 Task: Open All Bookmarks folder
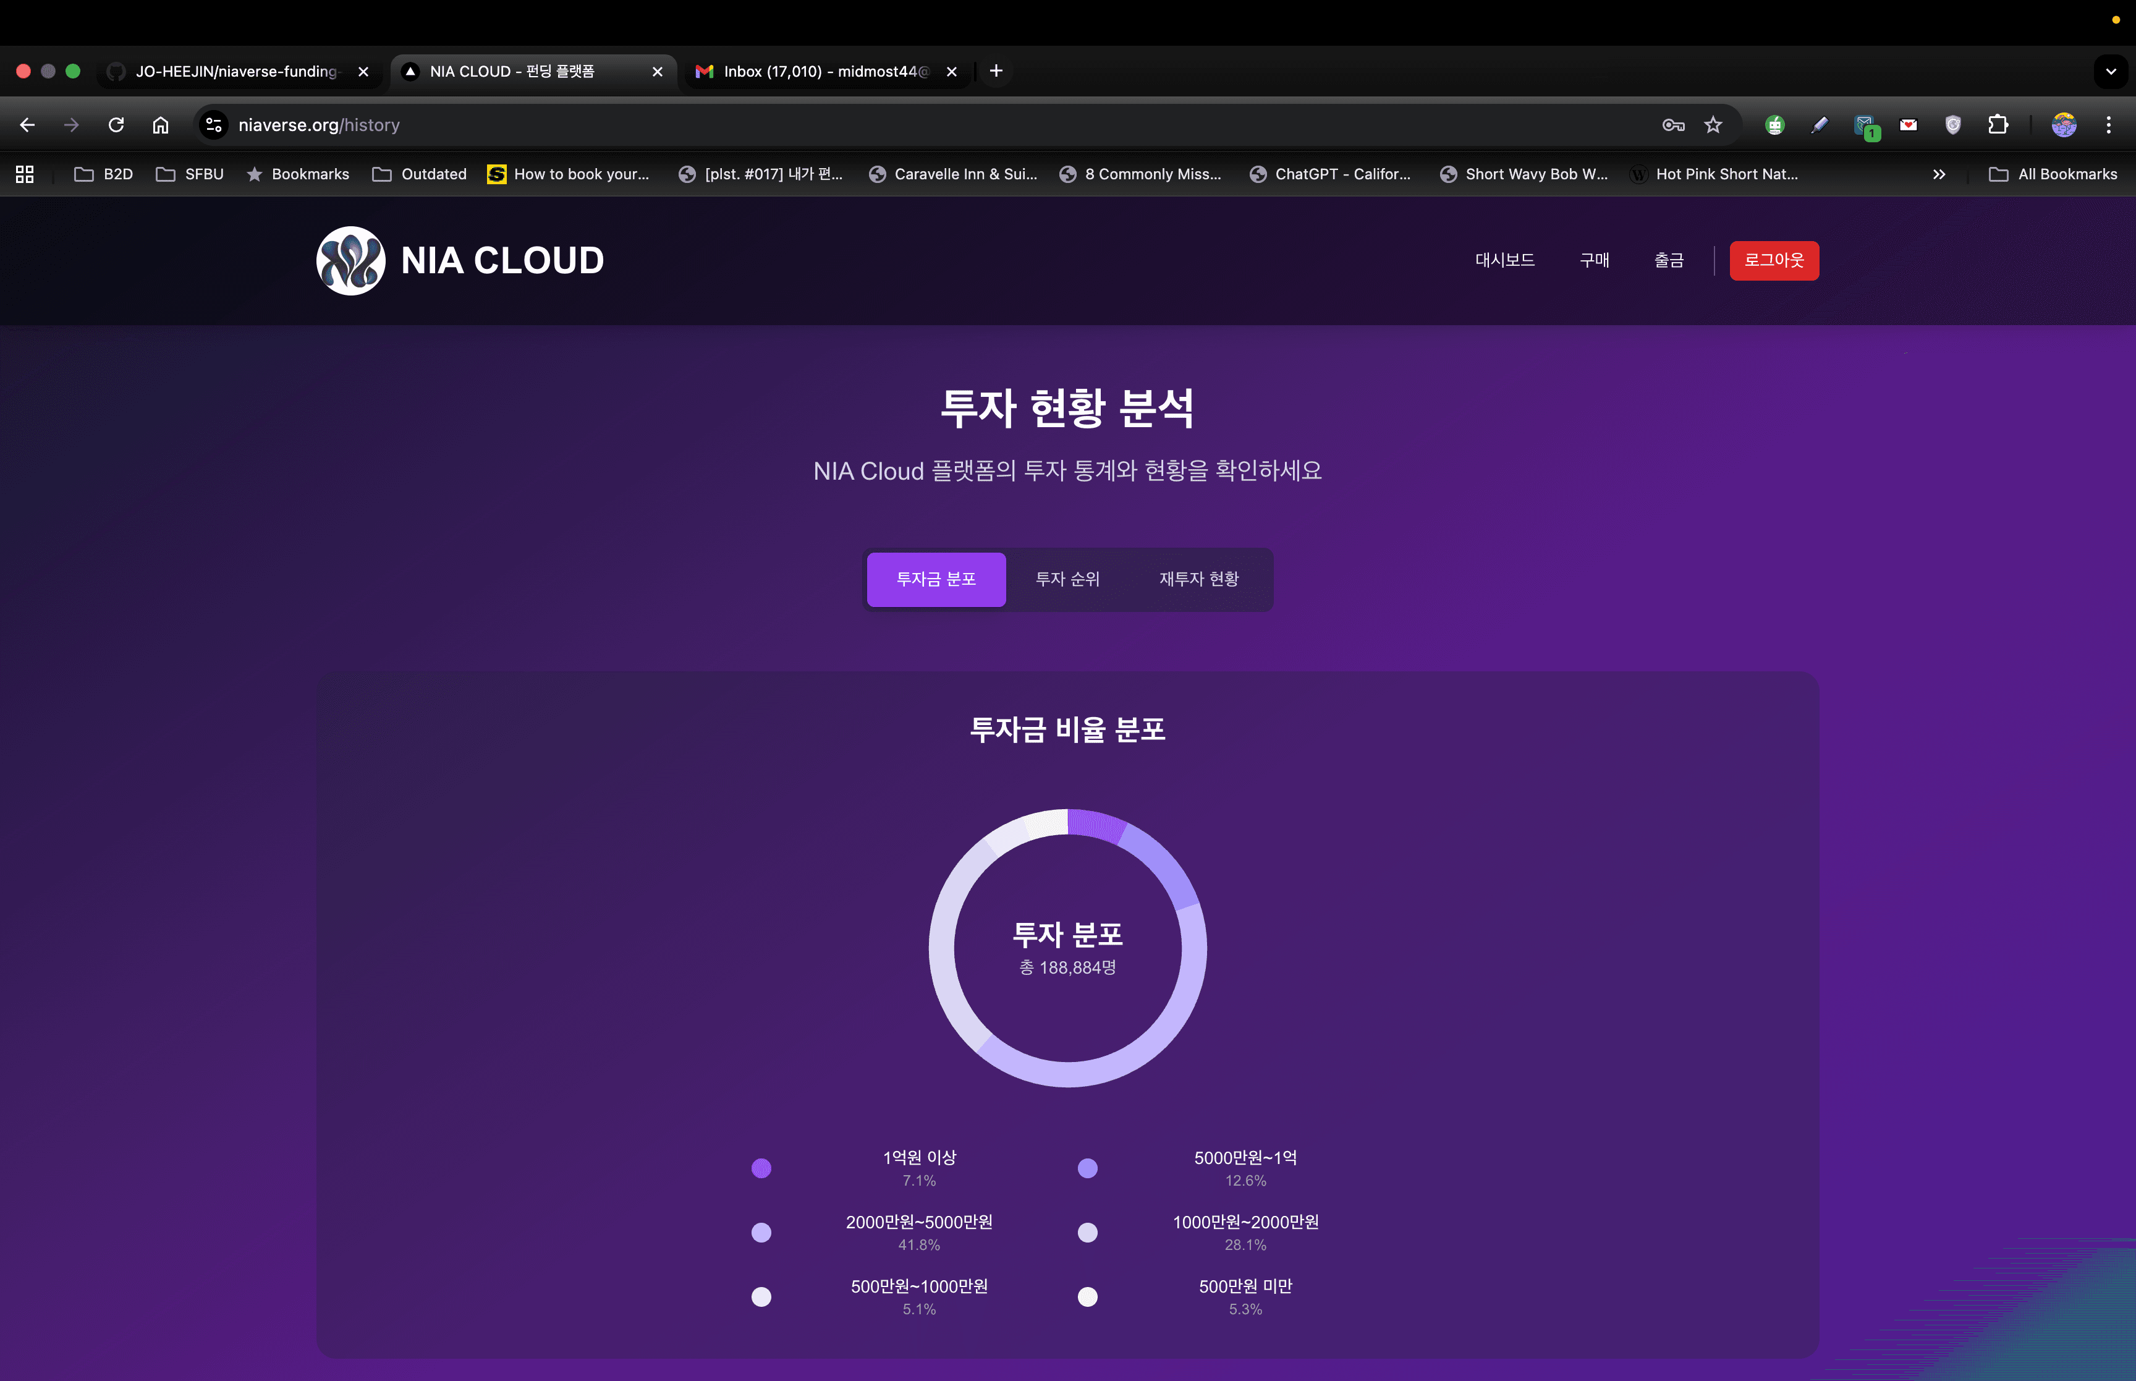pos(2054,174)
